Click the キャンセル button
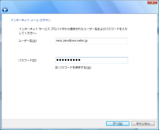The width and height of the screenshot is (159, 130). [x=143, y=123]
